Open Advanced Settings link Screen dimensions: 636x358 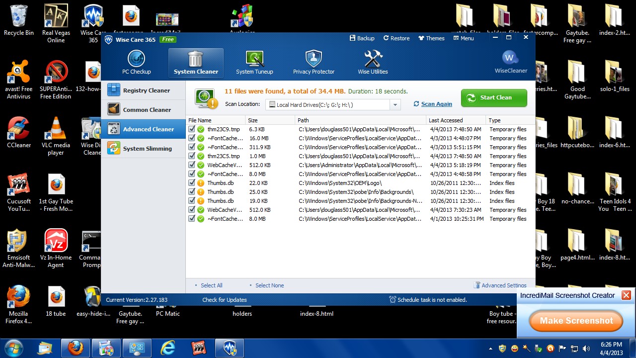[x=500, y=285]
